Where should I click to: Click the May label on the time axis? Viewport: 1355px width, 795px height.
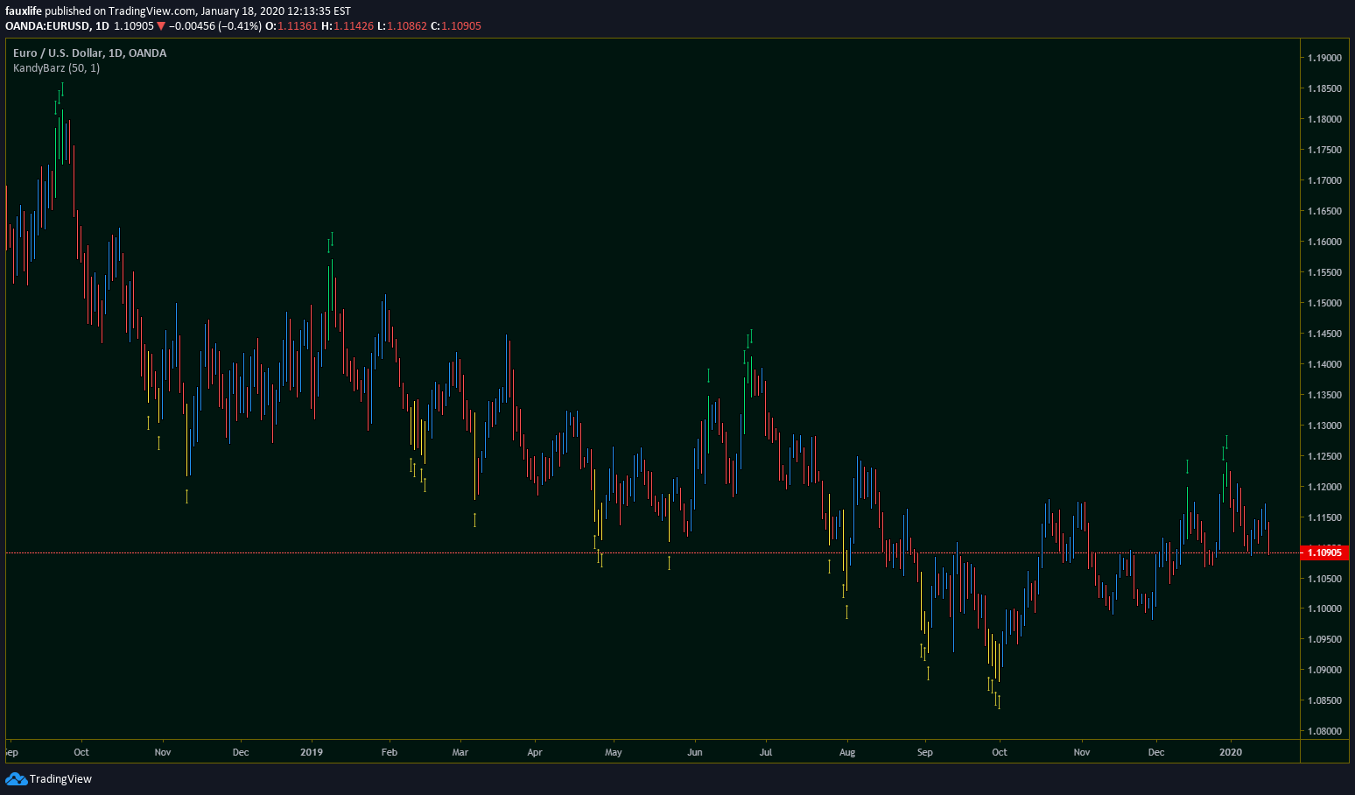614,752
